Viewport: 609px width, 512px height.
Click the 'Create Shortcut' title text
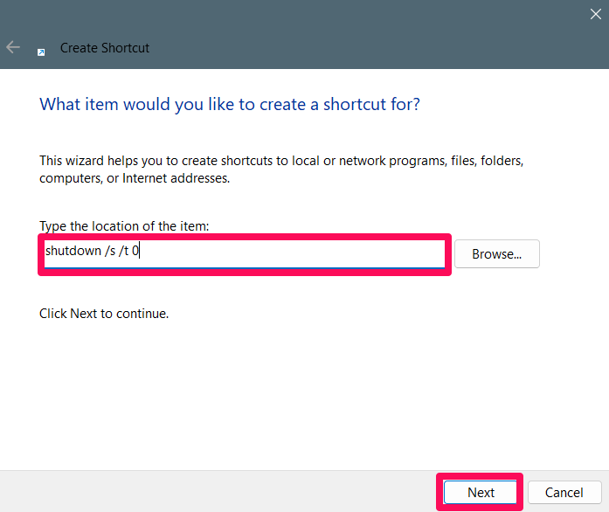tap(105, 48)
